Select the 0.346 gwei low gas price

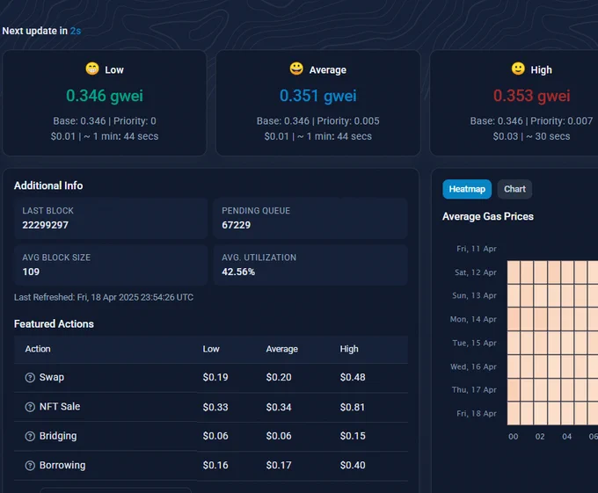coord(105,96)
